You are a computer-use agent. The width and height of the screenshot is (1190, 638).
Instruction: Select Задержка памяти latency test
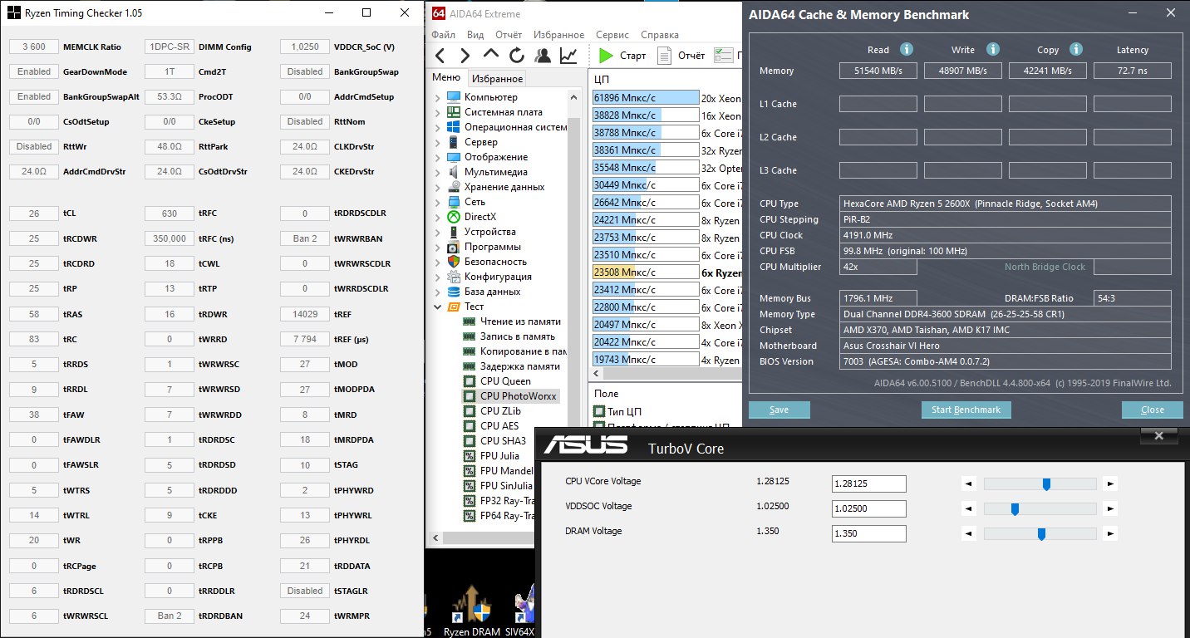512,366
